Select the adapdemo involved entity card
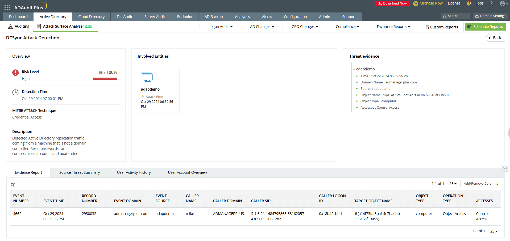The height and width of the screenshot is (241, 510). pos(159,90)
